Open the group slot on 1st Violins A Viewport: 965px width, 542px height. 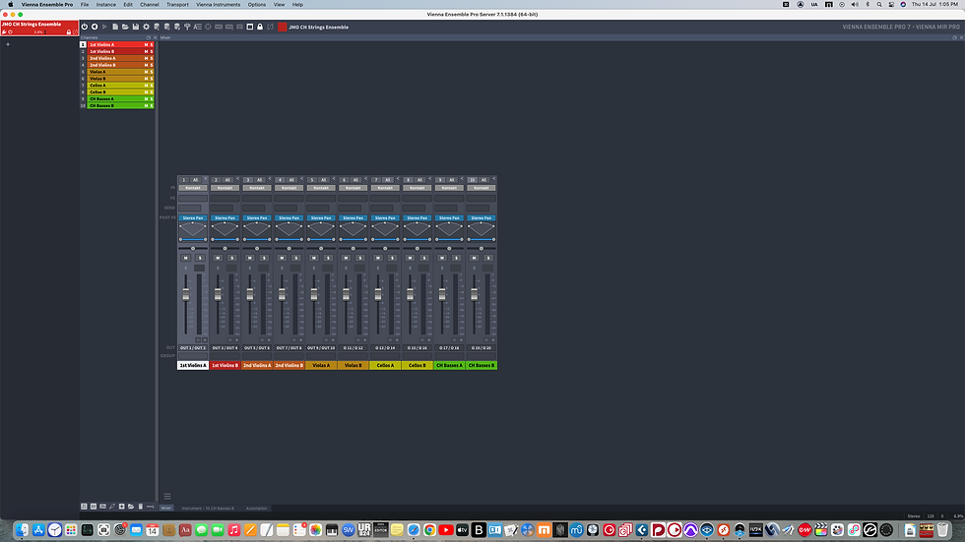(x=193, y=356)
